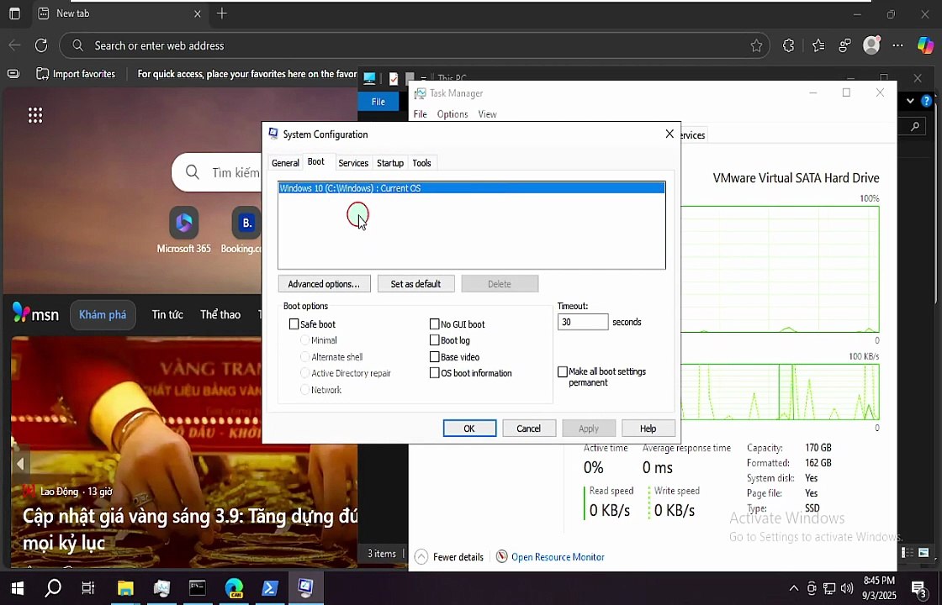The width and height of the screenshot is (942, 605).
Task: Switch to Tools tab in System Configuration
Action: 421,163
